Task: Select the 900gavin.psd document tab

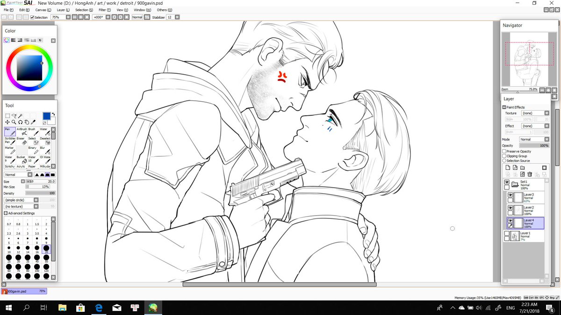Action: [x=23, y=291]
